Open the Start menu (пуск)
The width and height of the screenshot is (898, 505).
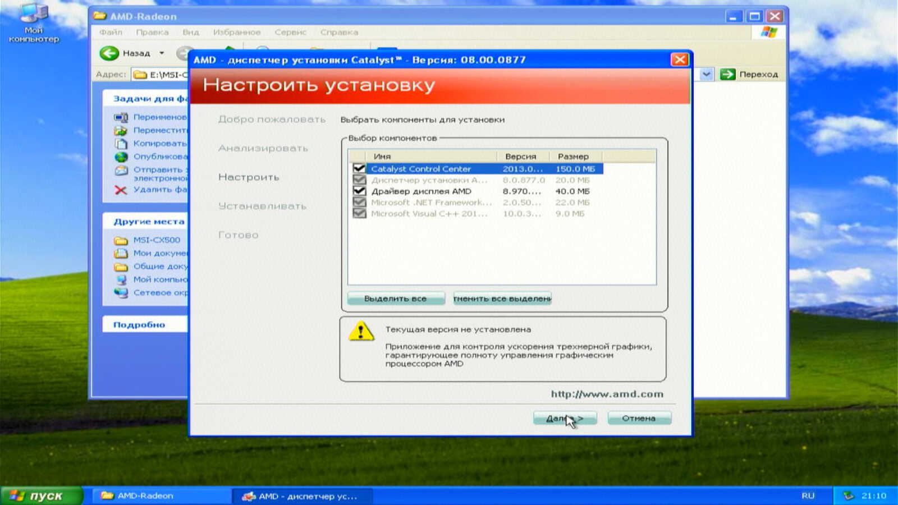point(42,495)
